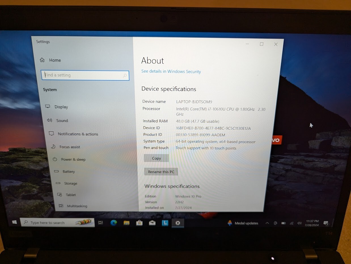Open the Mail app from the taskbar
351x264 pixels.
pyautogui.click(x=152, y=223)
